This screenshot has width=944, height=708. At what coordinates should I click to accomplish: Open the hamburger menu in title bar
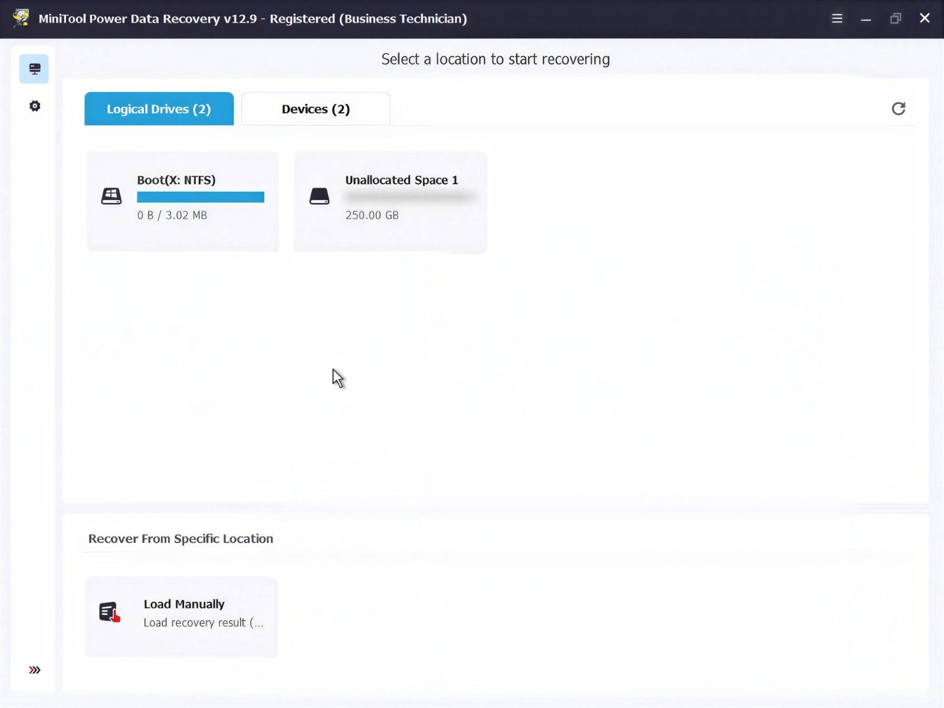837,18
